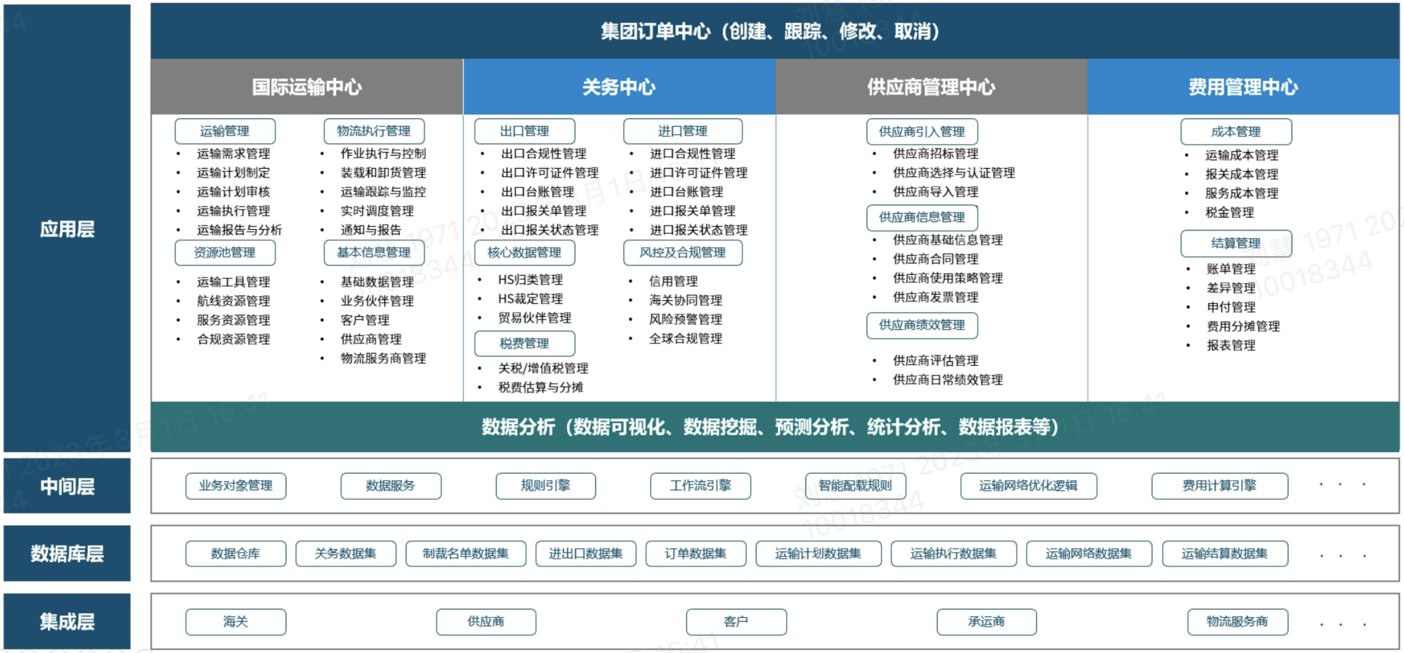Click the 应用层 layer label
The image size is (1404, 653).
coord(67,228)
